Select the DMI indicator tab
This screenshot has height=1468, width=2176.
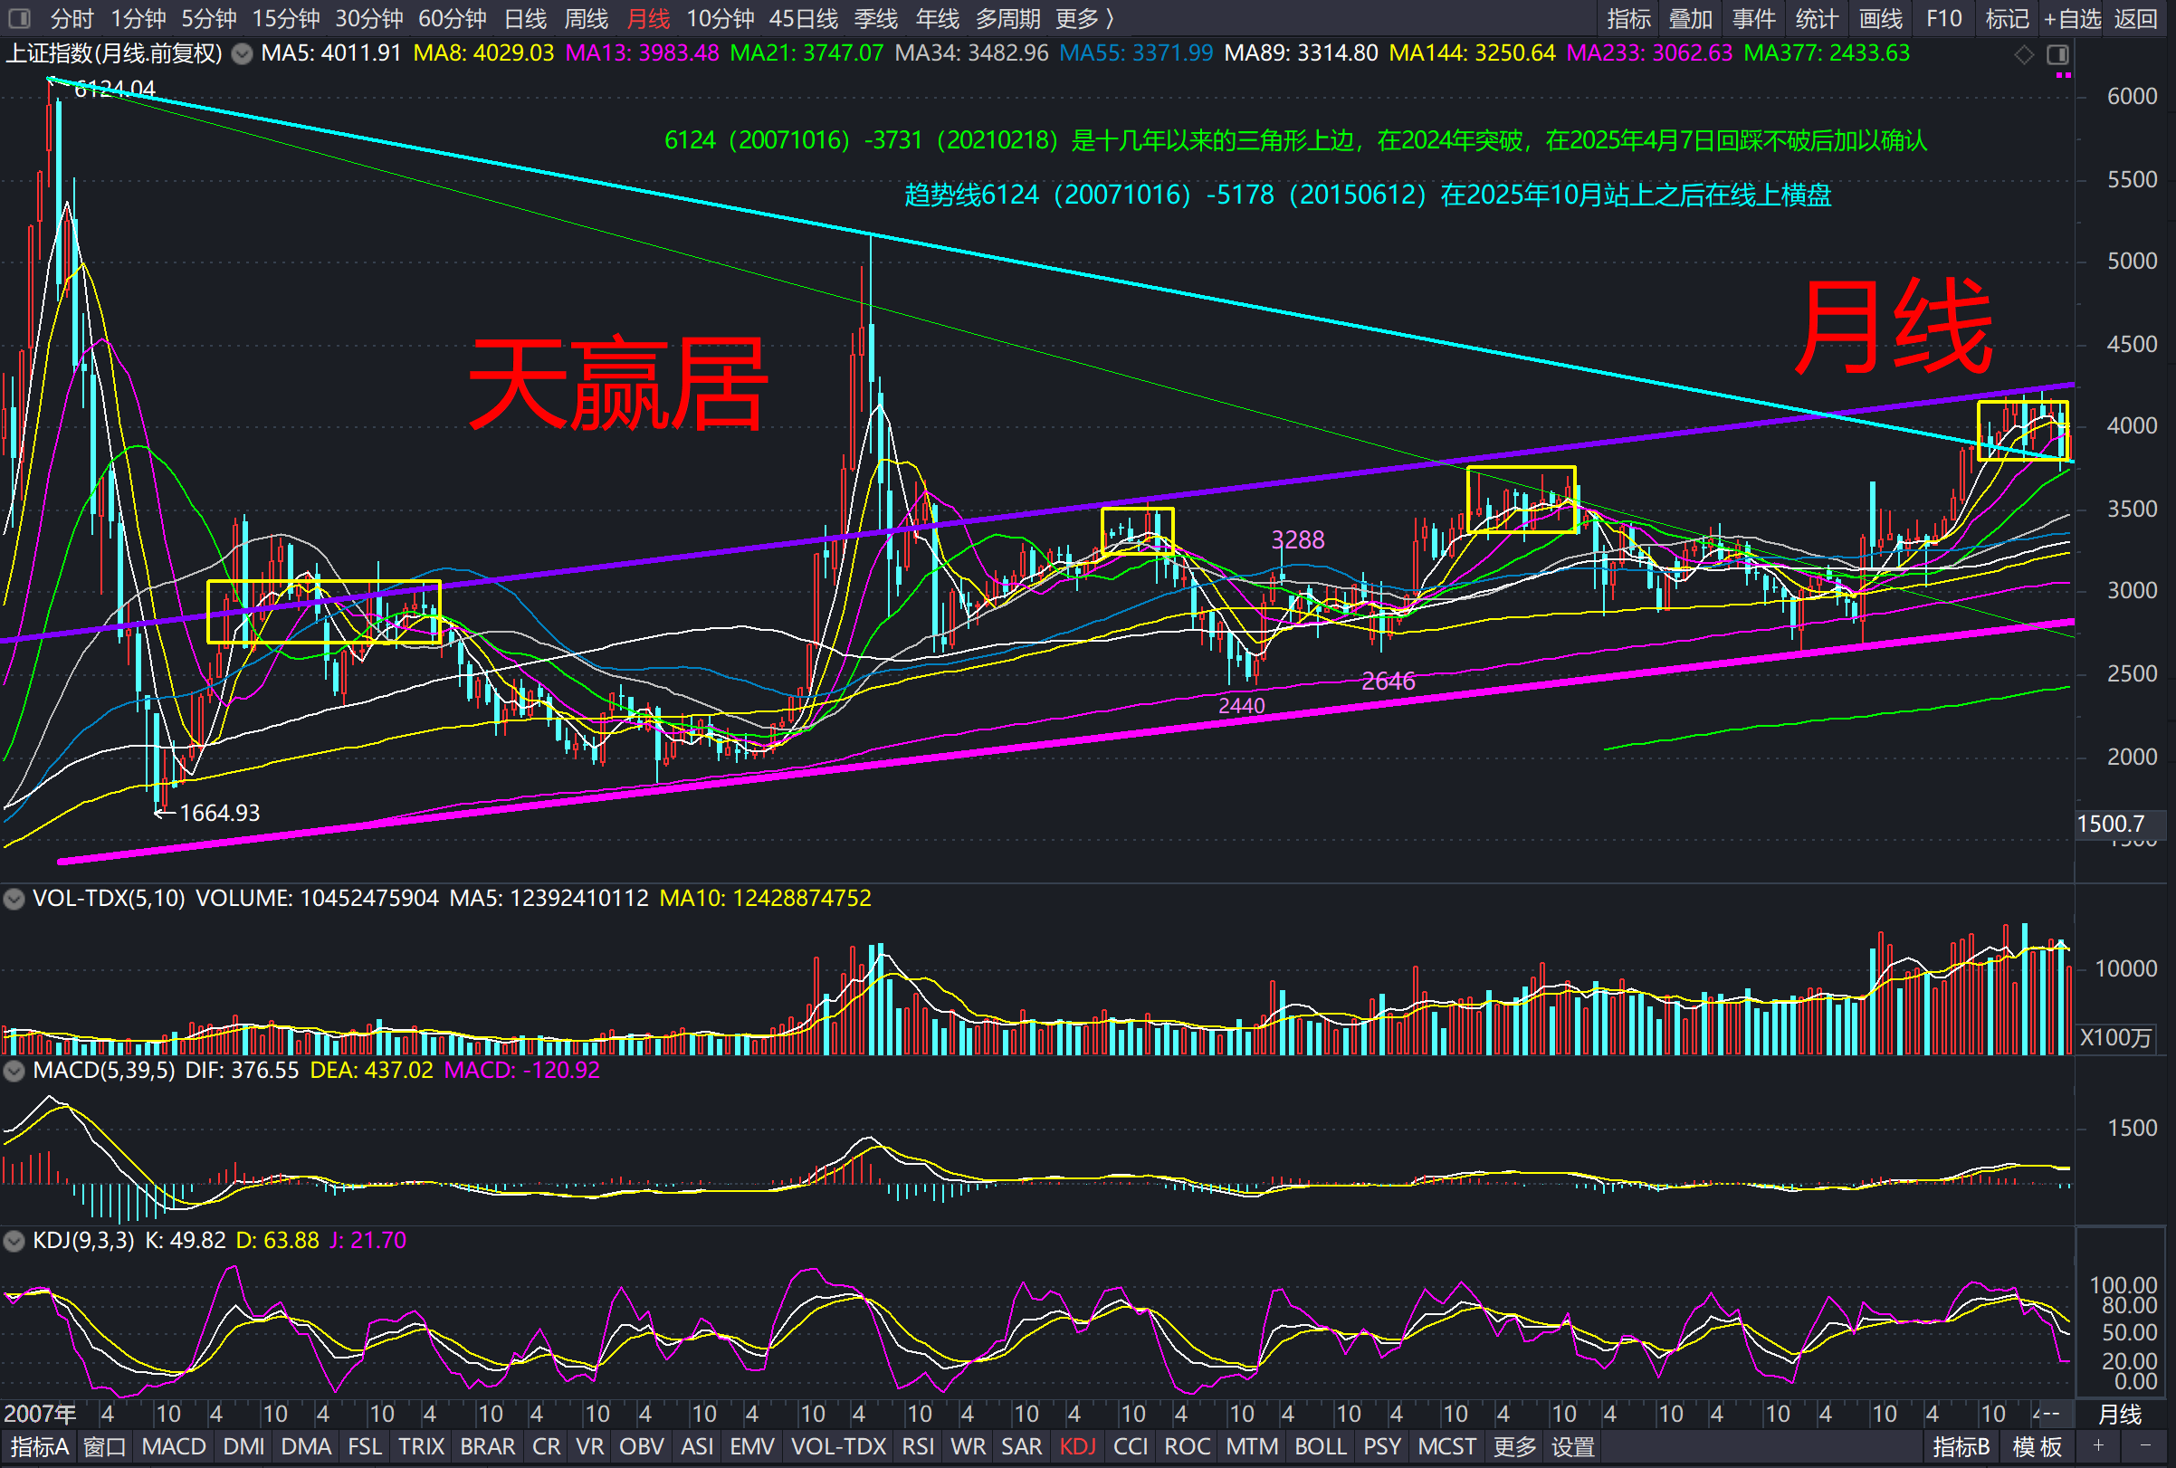[243, 1446]
